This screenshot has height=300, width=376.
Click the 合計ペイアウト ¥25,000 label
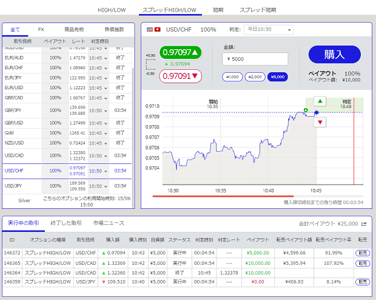click(328, 224)
